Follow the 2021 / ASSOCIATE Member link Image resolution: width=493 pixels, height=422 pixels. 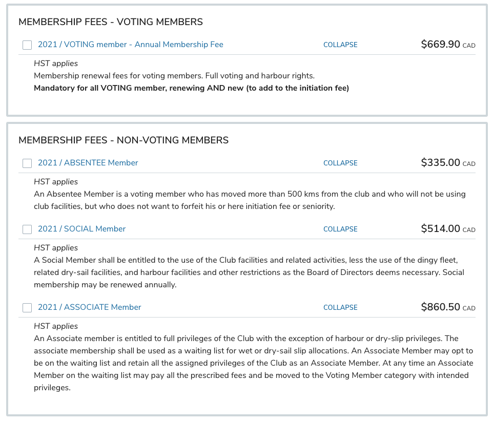coord(89,307)
